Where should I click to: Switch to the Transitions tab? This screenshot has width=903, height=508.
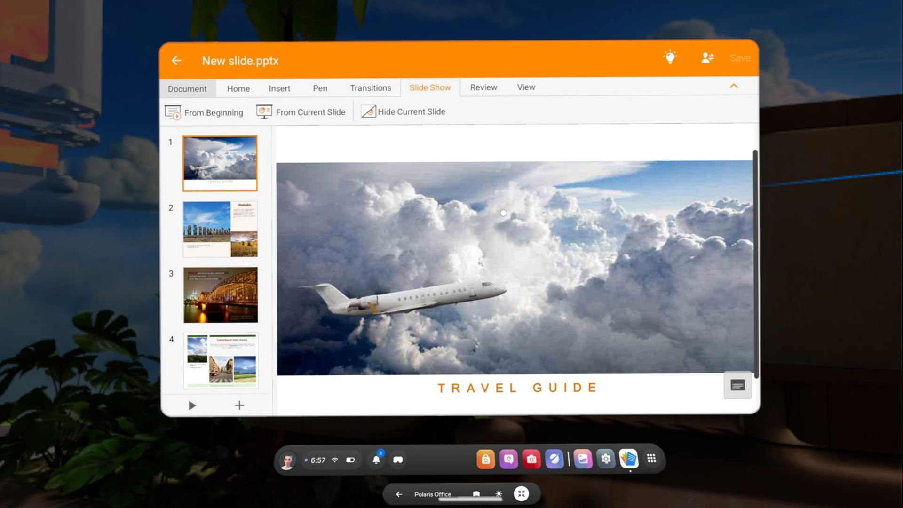tap(371, 88)
